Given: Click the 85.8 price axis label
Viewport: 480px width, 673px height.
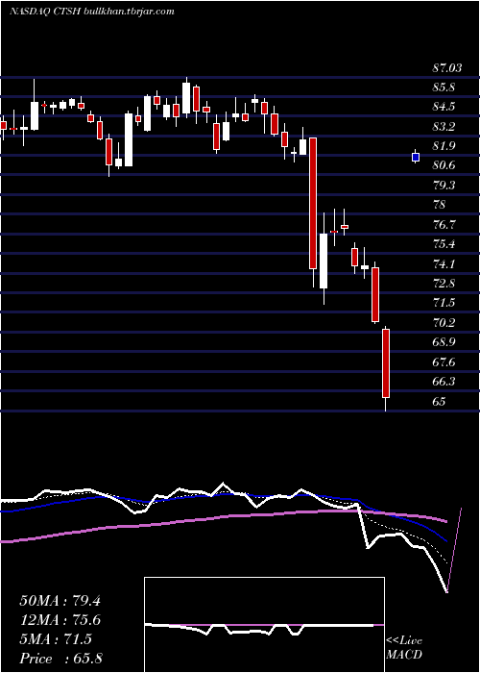Looking at the screenshot, I should click(x=444, y=87).
